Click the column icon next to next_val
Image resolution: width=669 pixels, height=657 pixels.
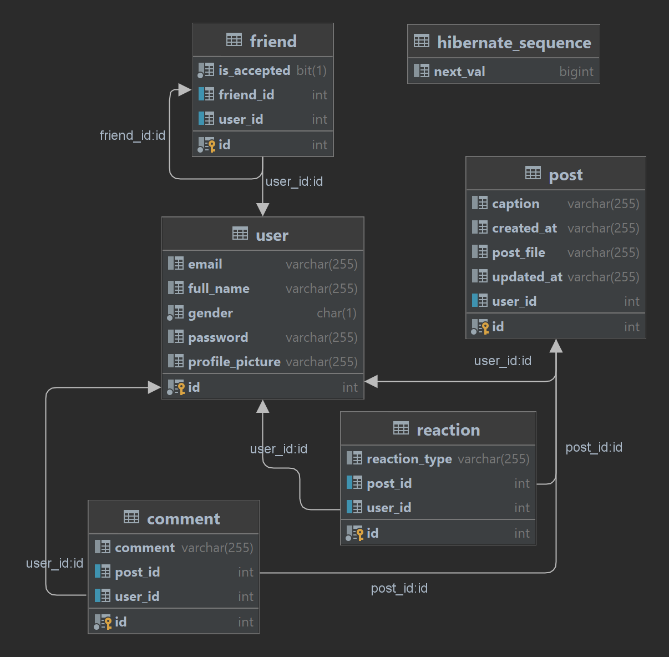pos(421,71)
